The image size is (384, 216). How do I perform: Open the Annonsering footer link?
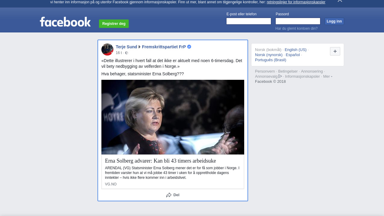coord(312,71)
